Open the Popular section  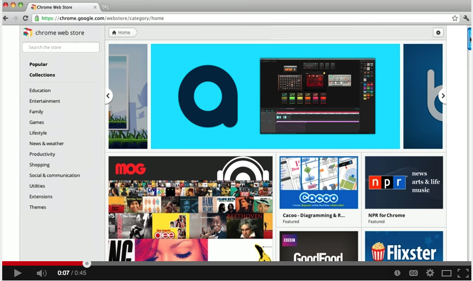(x=38, y=64)
